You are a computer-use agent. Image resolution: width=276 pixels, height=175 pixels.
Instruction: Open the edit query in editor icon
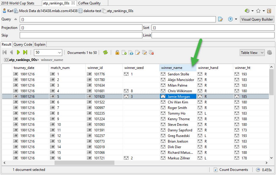[x=221, y=19]
